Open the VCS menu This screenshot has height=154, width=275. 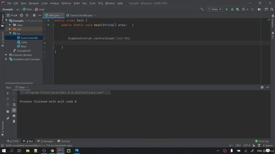point(100,3)
